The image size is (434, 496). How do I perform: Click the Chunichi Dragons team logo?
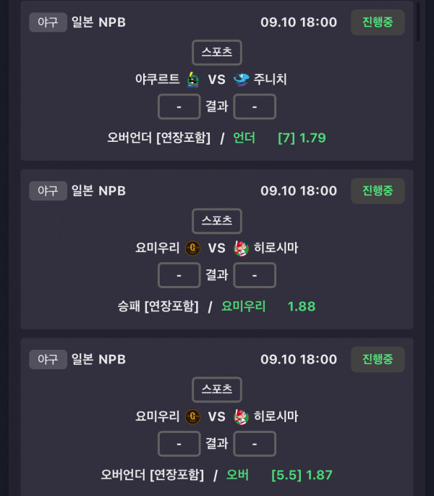[241, 80]
